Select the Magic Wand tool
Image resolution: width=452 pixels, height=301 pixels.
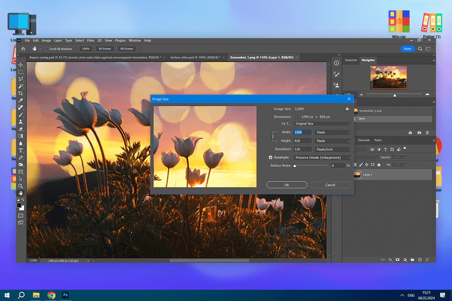click(21, 87)
